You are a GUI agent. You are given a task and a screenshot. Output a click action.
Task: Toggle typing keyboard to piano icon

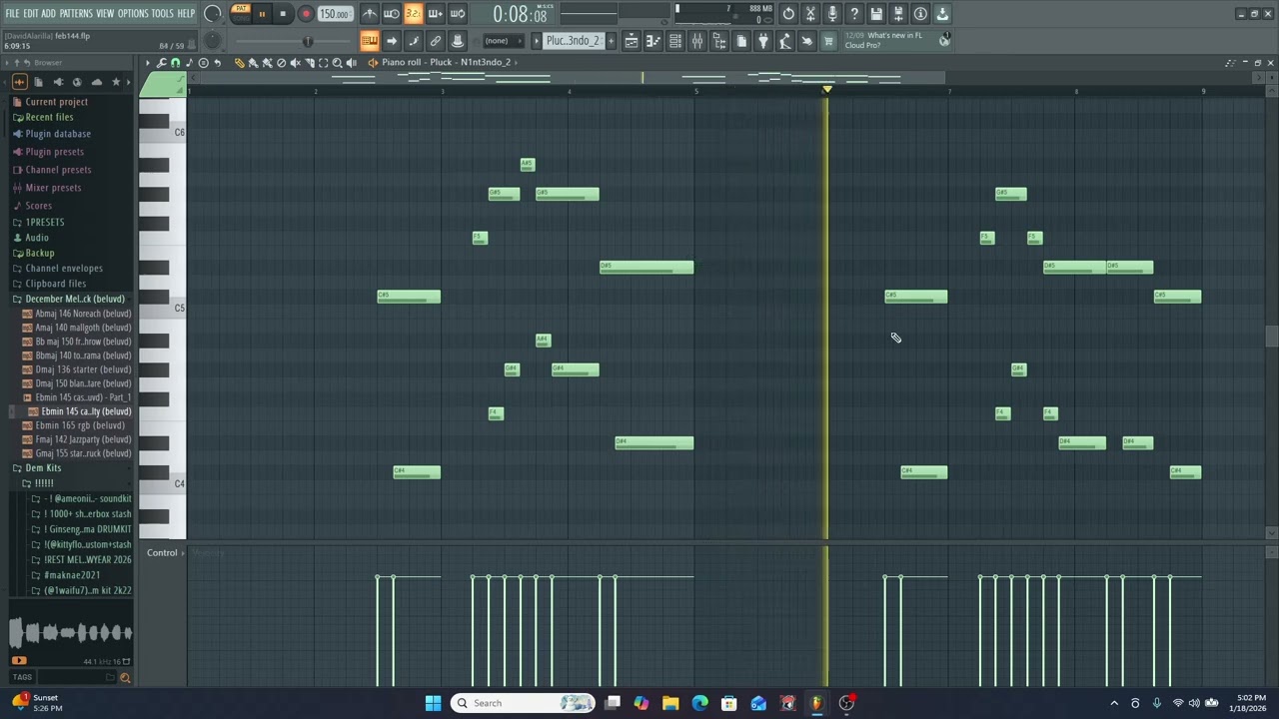(x=370, y=41)
